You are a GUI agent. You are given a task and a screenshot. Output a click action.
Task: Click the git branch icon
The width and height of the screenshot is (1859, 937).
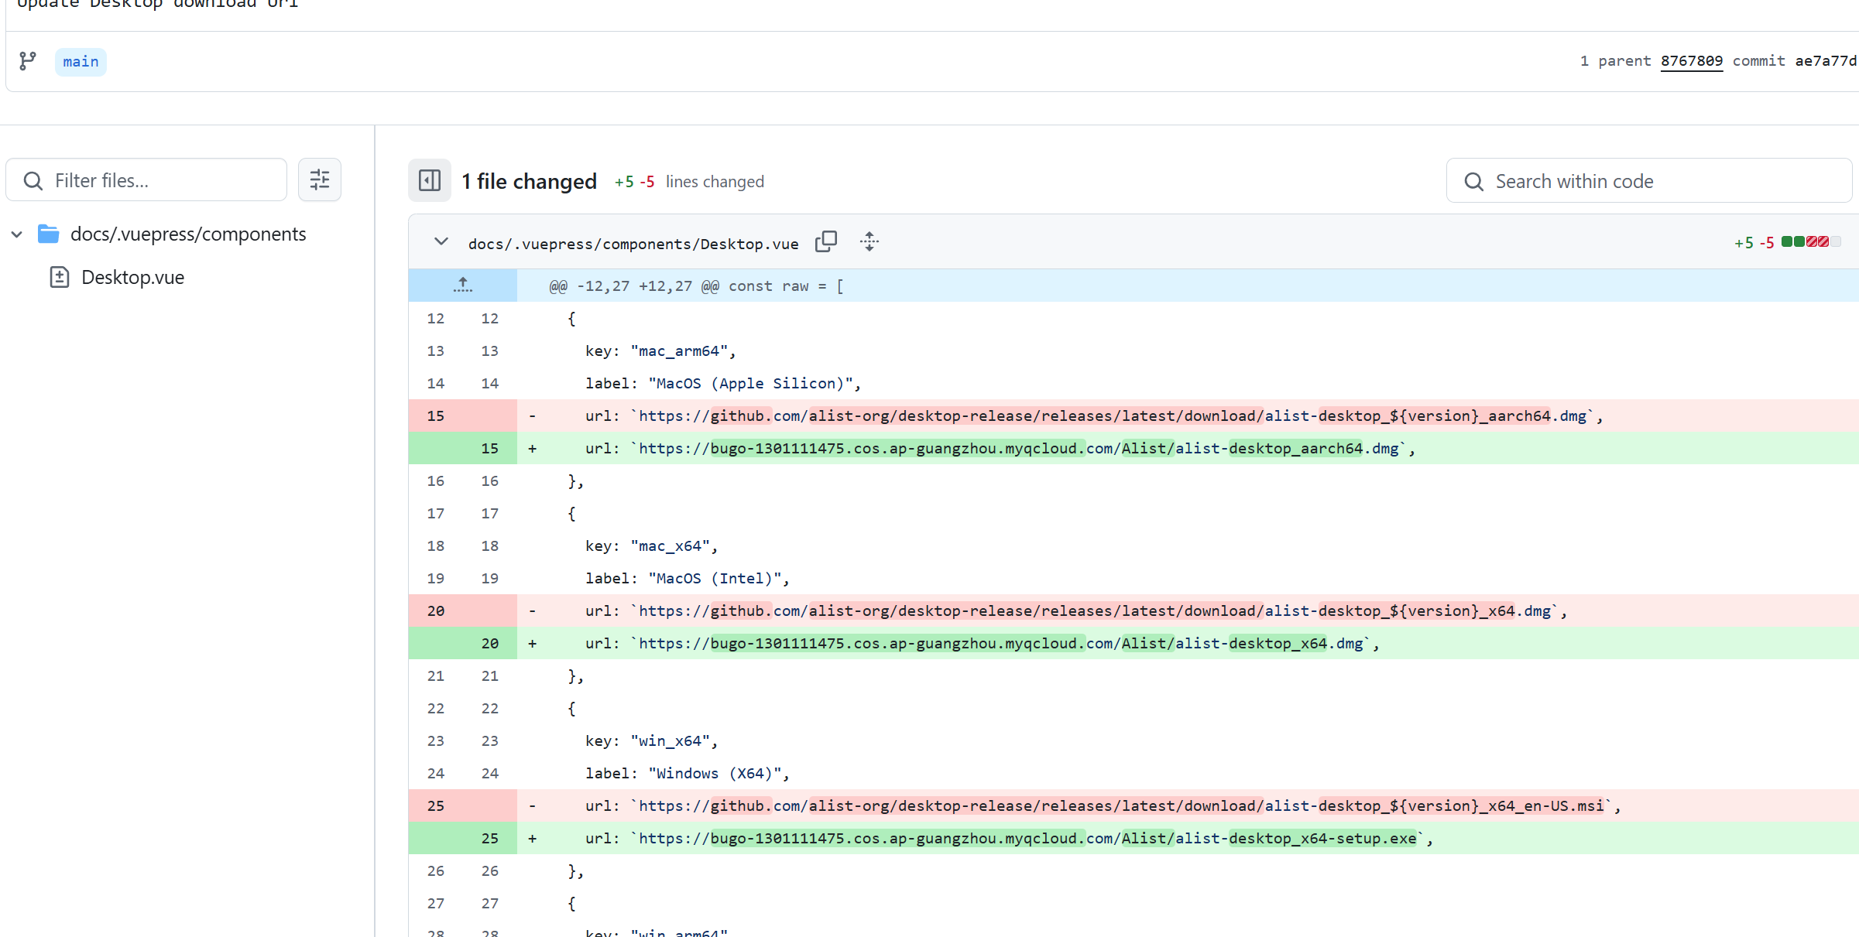pos(28,61)
